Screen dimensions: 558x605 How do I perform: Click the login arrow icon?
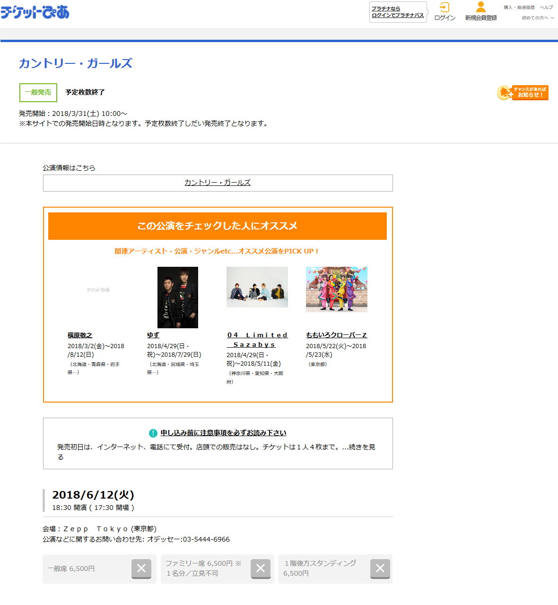(444, 7)
